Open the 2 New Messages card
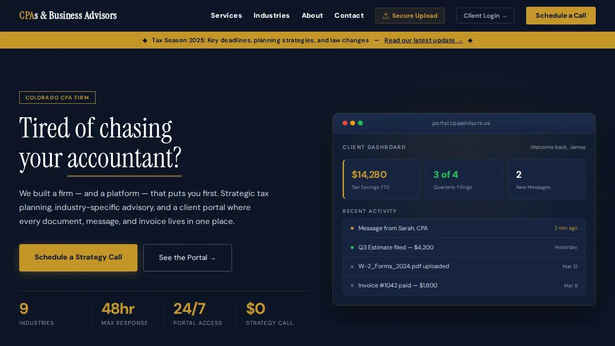615x346 pixels. point(547,179)
